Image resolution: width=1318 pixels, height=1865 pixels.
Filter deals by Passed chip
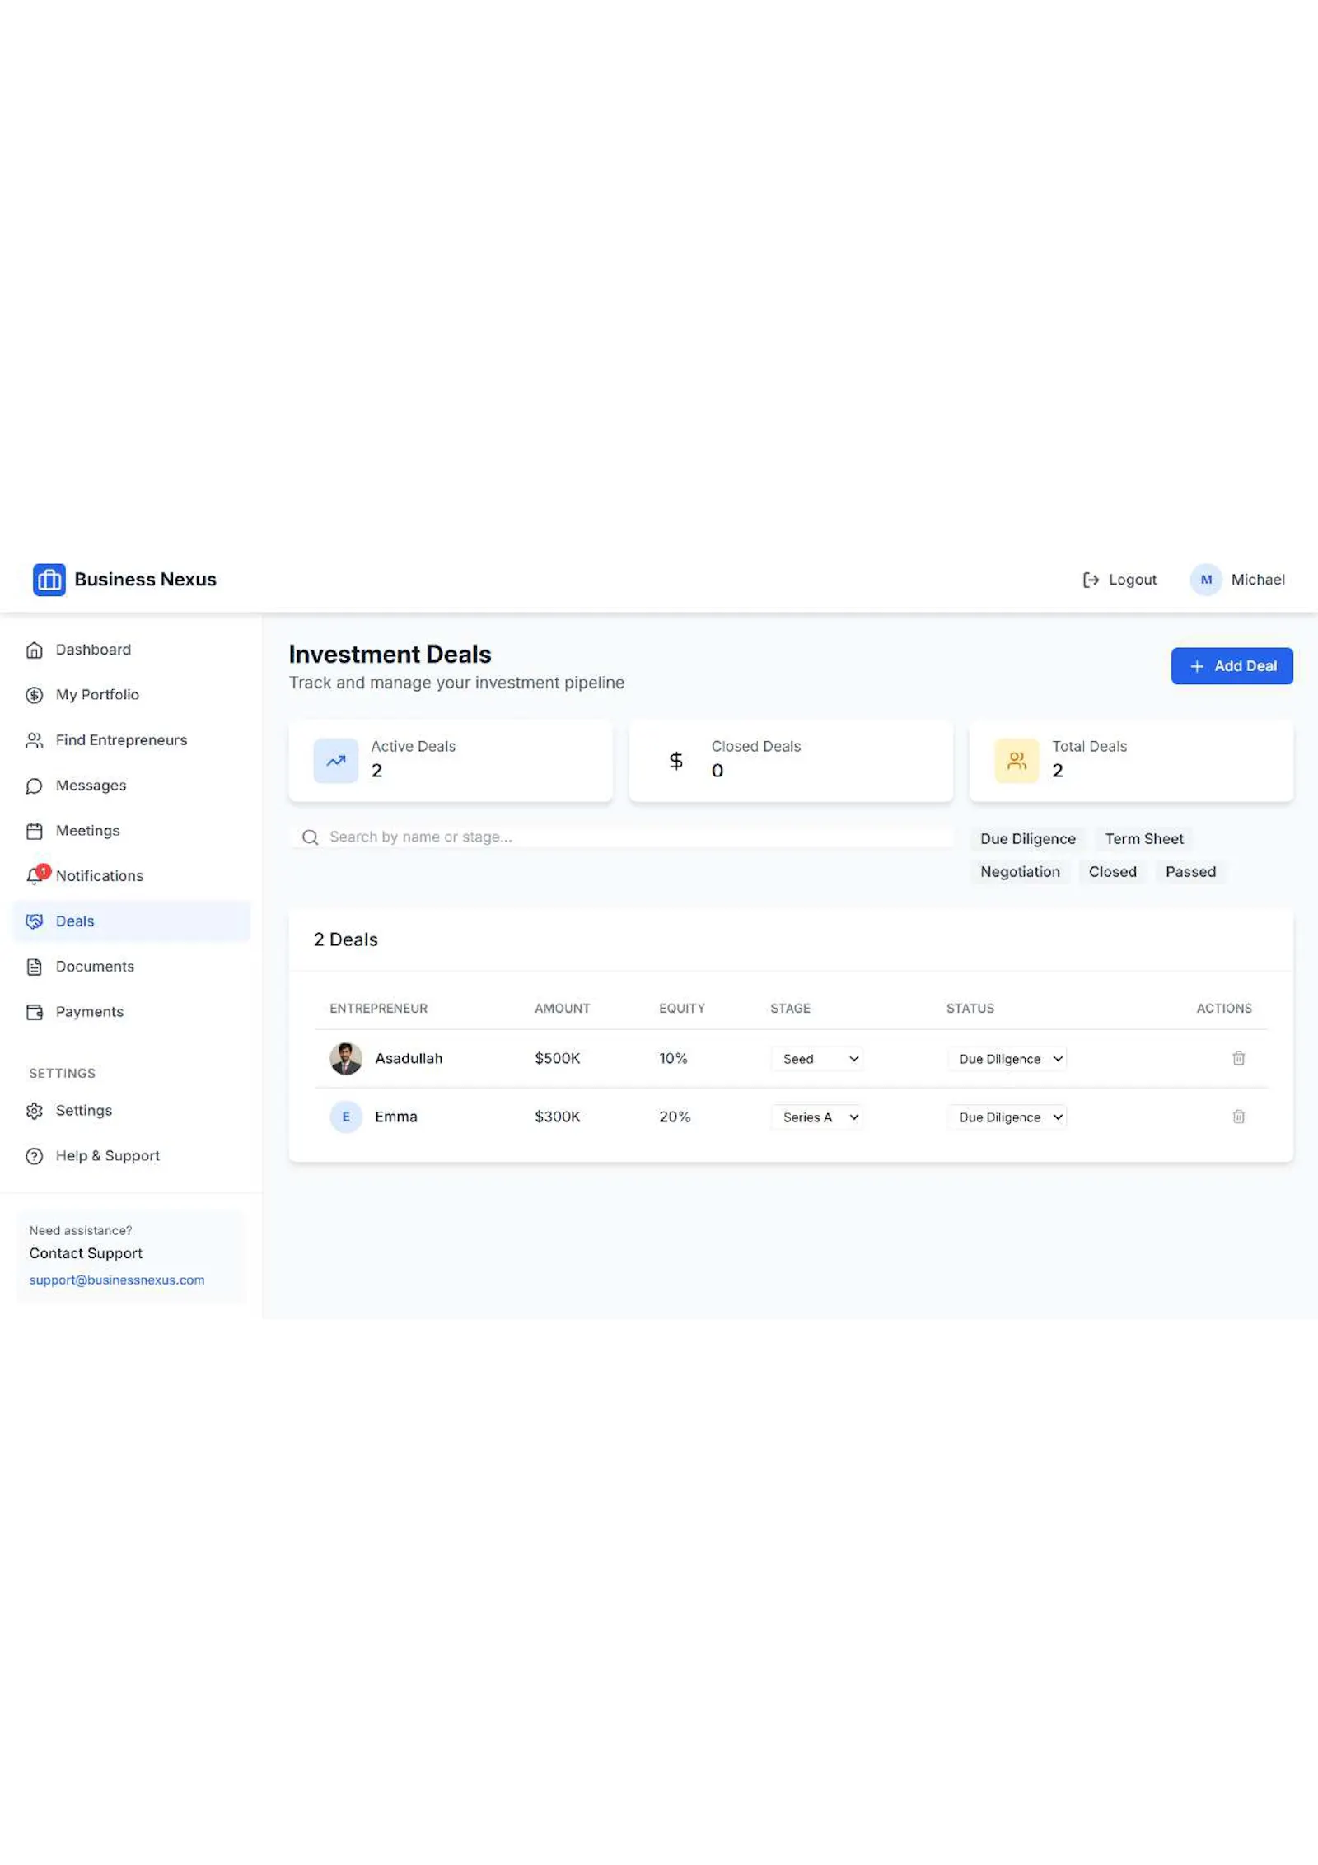[x=1190, y=871]
